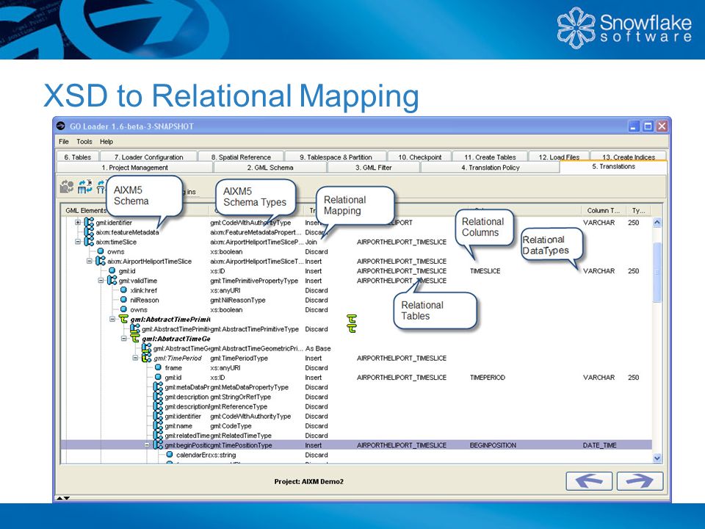This screenshot has width=705, height=529.
Task: Click the italic gml:TimePeriod element icon
Action: coord(147,358)
